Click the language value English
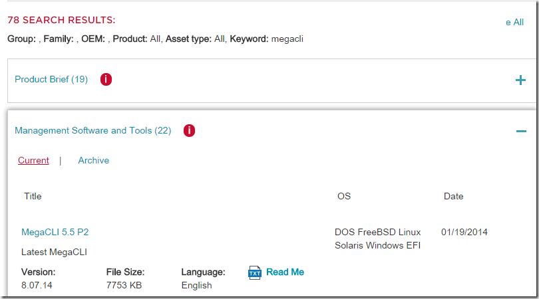 196,286
